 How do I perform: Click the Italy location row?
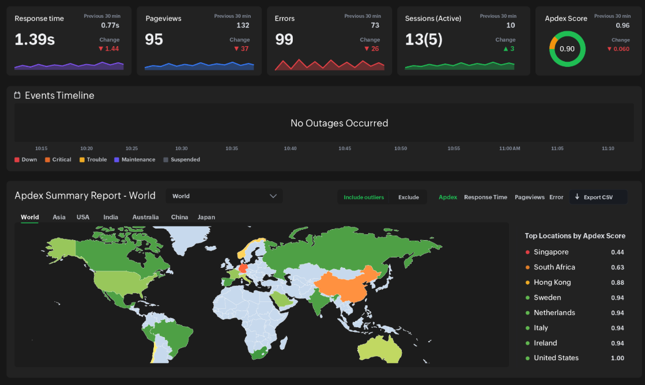pos(575,328)
